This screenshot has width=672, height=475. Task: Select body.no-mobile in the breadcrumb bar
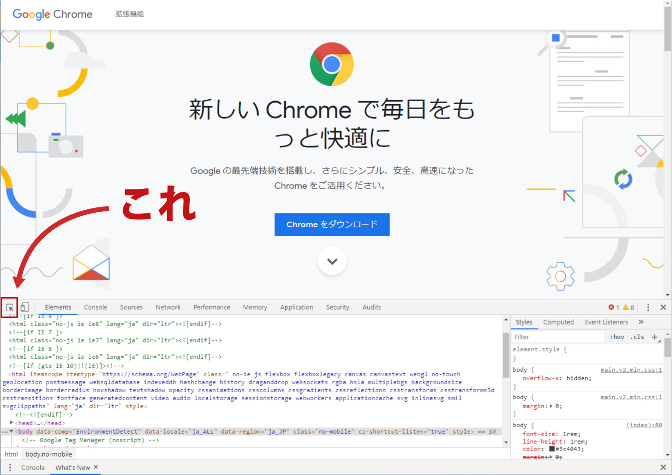[x=49, y=454]
